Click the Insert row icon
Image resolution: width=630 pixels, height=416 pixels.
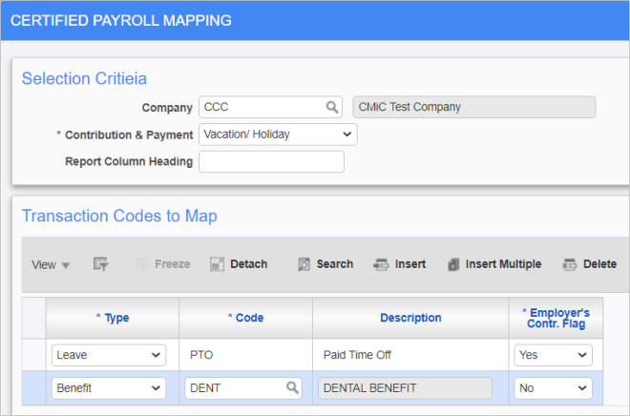(381, 264)
